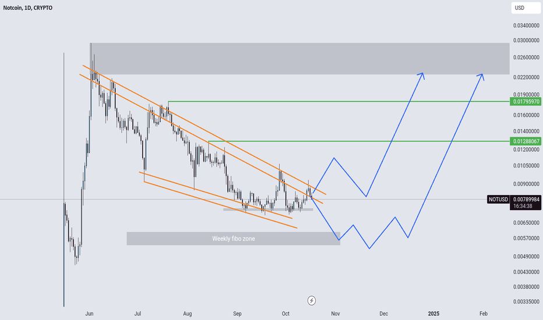The height and width of the screenshot is (320, 543).
Task: Click the Feb date axis label
Action: click(x=484, y=314)
